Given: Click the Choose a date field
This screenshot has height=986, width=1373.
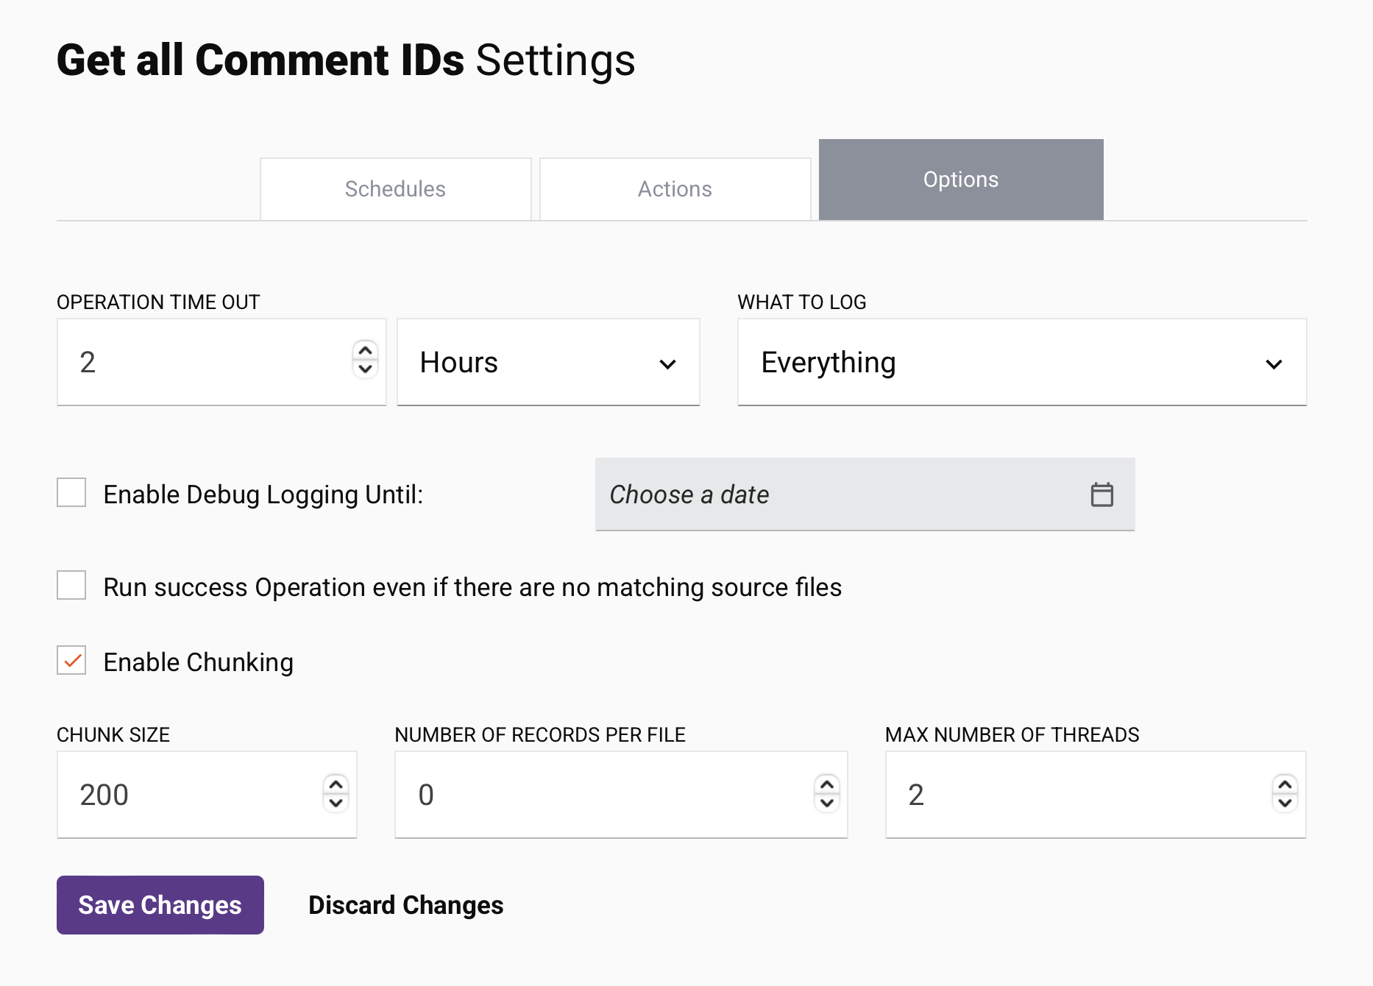Looking at the screenshot, I should pos(809,494).
